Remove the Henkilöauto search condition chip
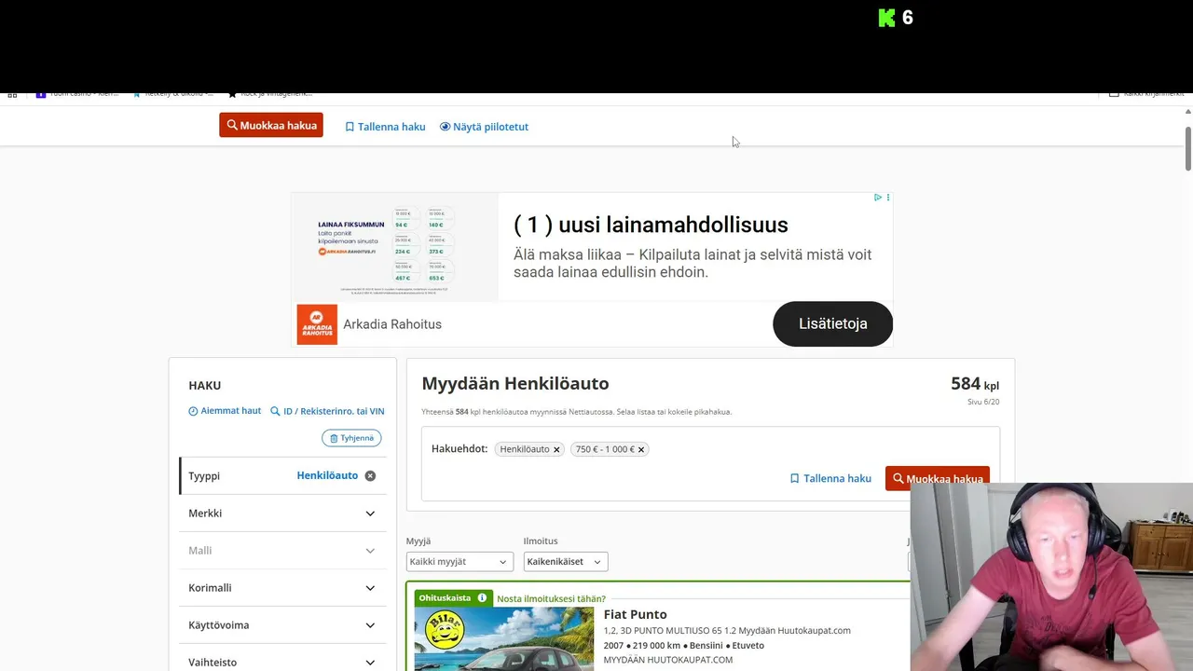Screen dimensions: 1193x671 tap(556, 449)
